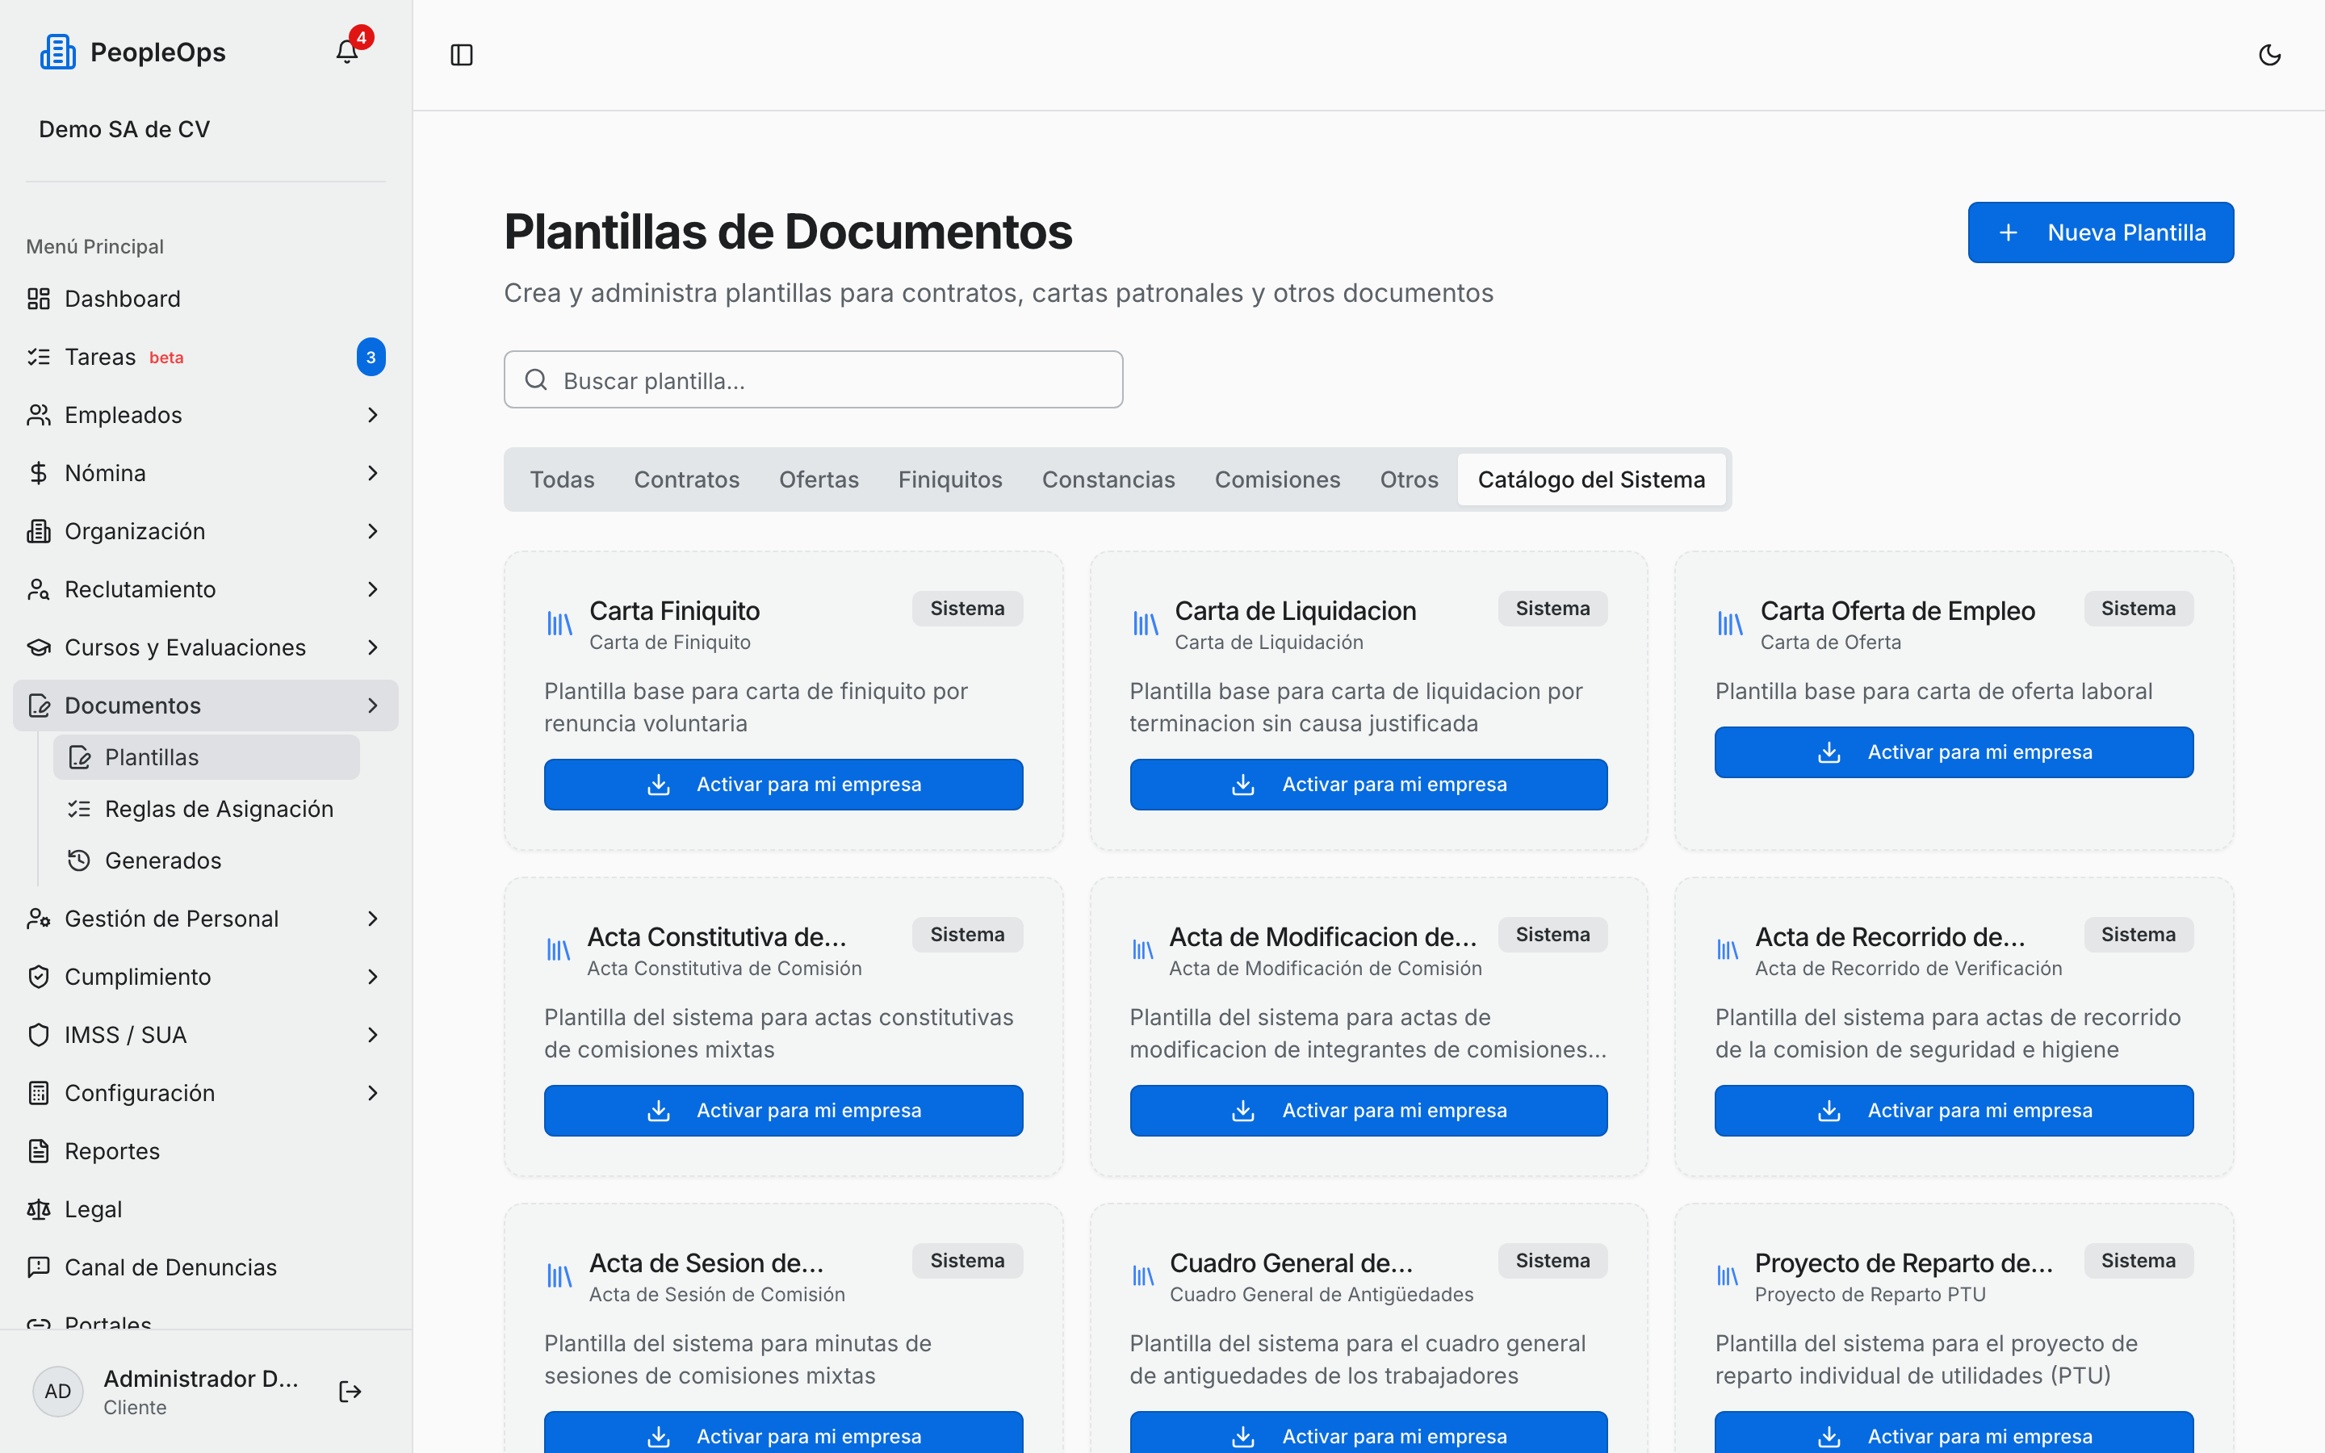
Task: Expand the Nómina menu chevron
Action: point(373,473)
